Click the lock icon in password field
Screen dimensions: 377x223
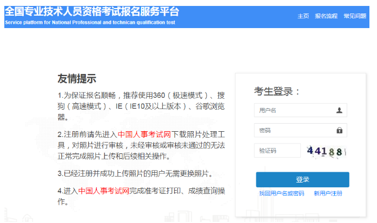tap(339, 131)
